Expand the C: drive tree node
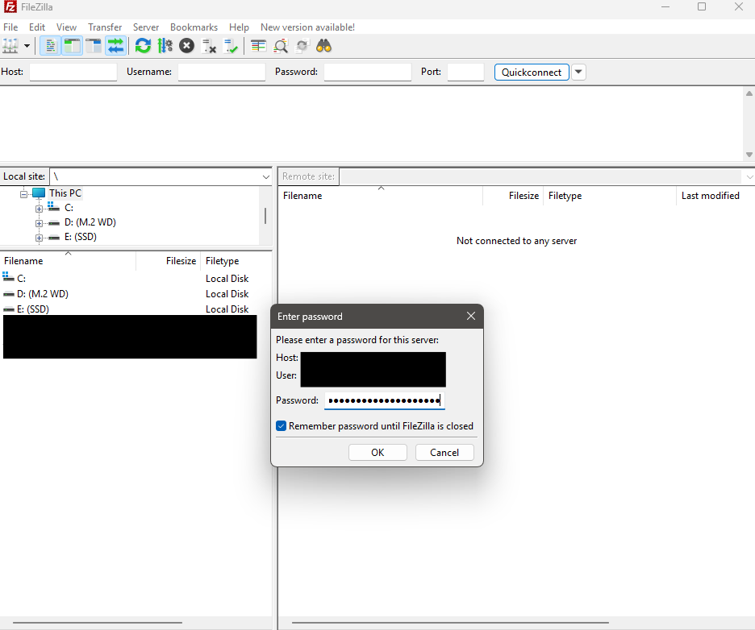This screenshot has width=755, height=630. coord(39,209)
